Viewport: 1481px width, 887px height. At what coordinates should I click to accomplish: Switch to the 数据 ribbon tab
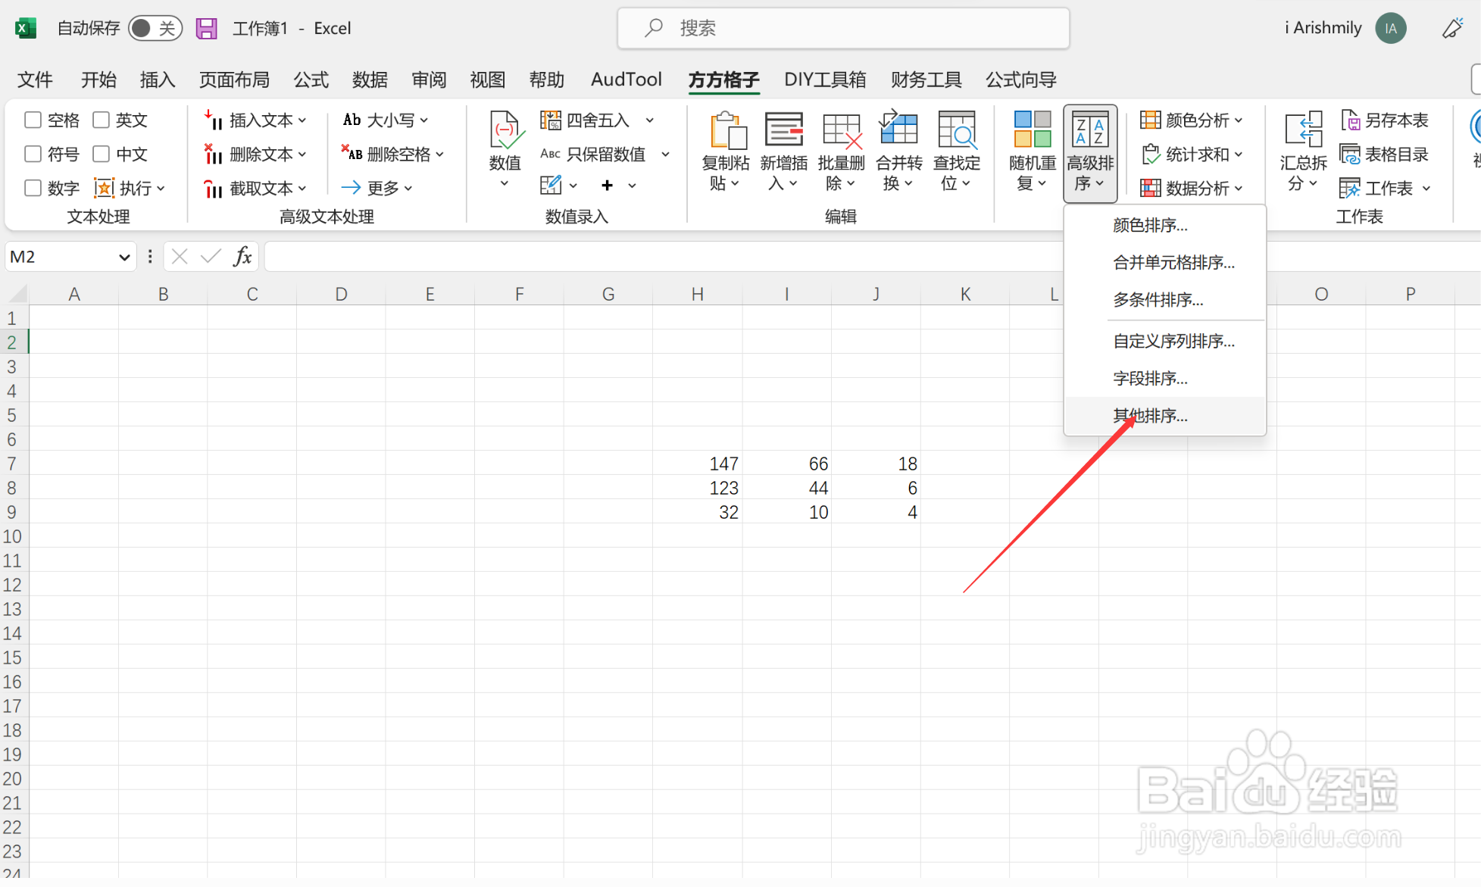tap(370, 80)
